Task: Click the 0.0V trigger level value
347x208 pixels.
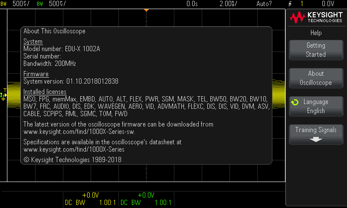Action: (327, 4)
